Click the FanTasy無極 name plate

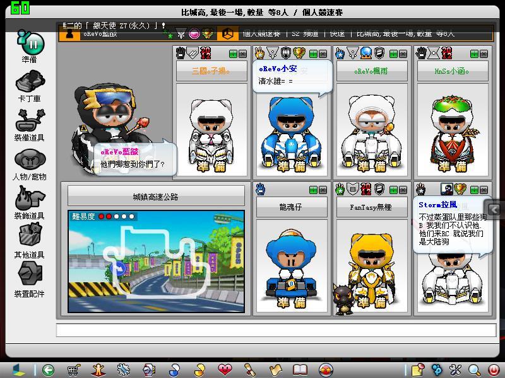[372, 207]
